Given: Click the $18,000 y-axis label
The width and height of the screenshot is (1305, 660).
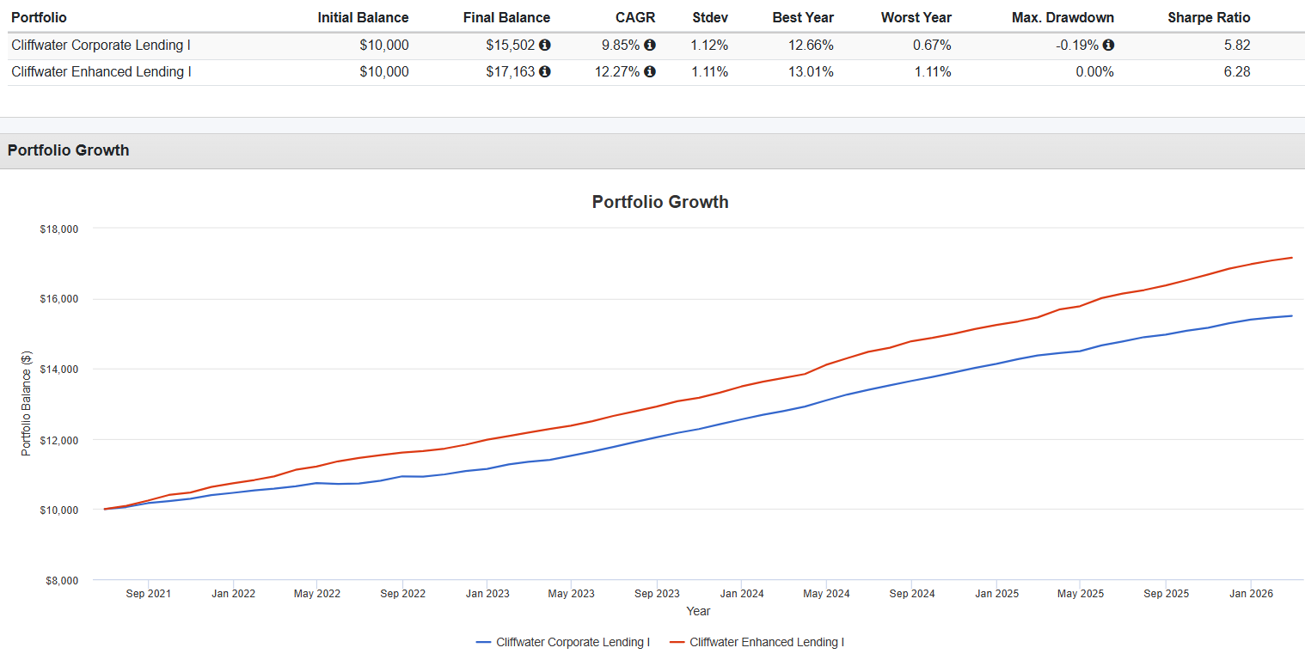Looking at the screenshot, I should click(x=59, y=229).
